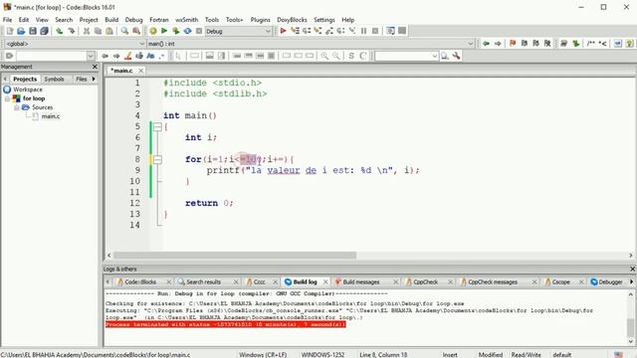Toggle the match case Aa icon
This screenshot has width=637, height=358.
point(150,56)
